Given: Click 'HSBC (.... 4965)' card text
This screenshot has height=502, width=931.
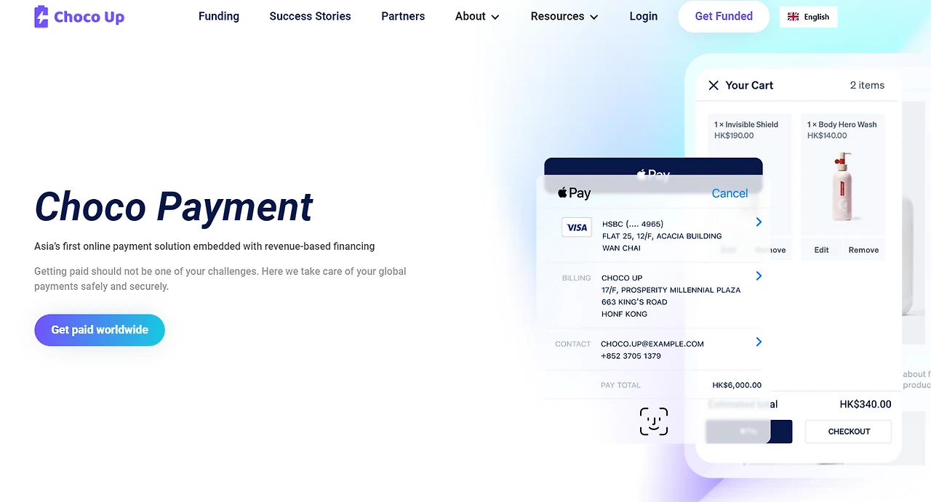Looking at the screenshot, I should pyautogui.click(x=633, y=224).
